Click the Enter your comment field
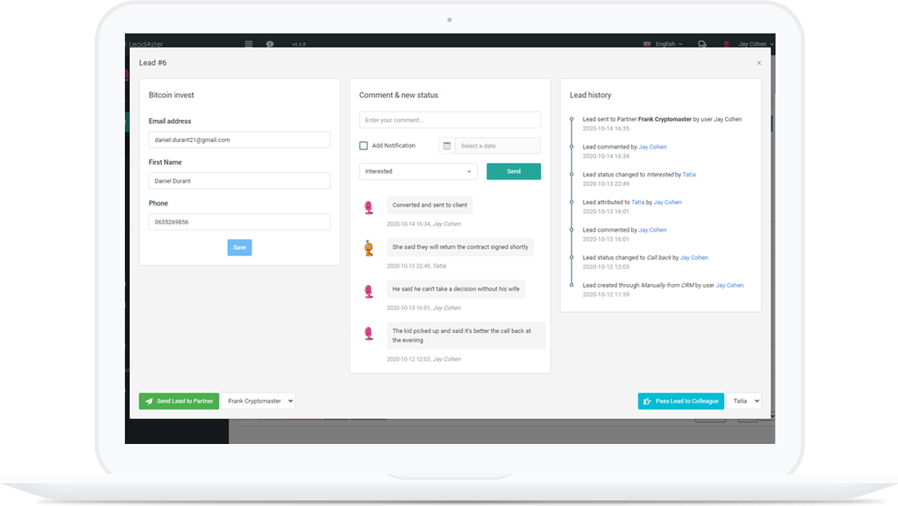Screen dimensions: 898x506 pos(450,120)
